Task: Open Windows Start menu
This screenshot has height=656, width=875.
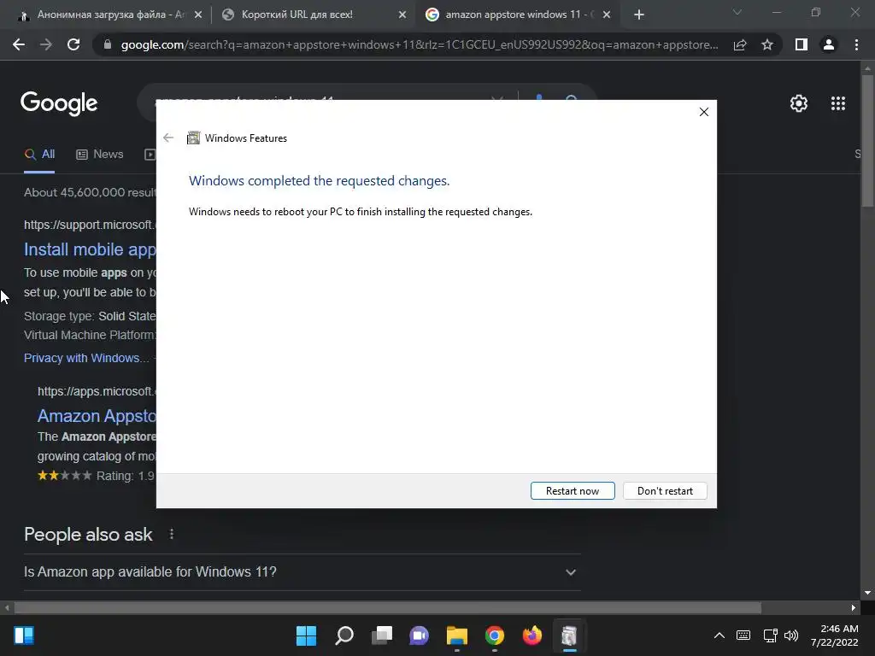Action: (306, 635)
